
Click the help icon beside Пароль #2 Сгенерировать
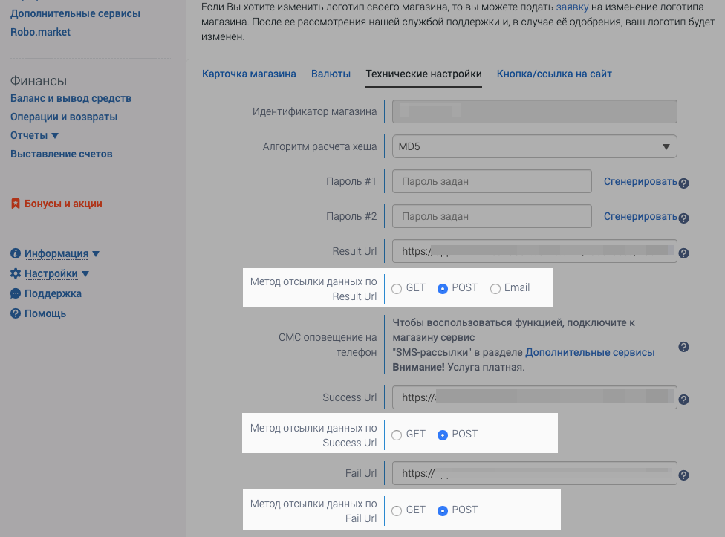[x=684, y=218]
